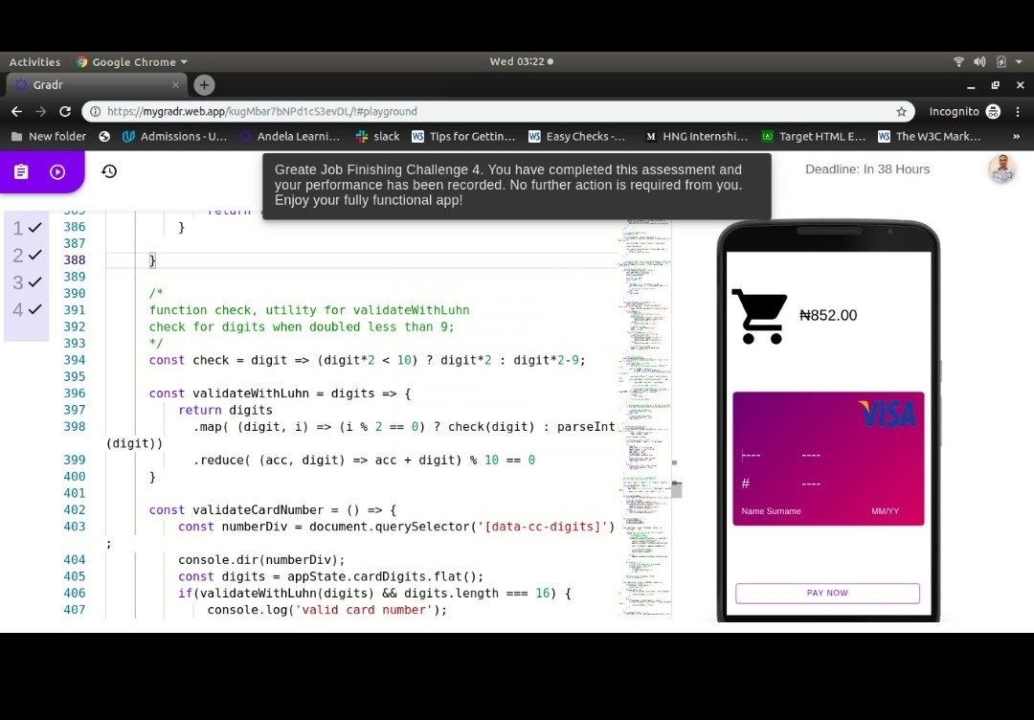Dismiss the Challenge 4 completion toast
The width and height of the screenshot is (1034, 720).
516,186
